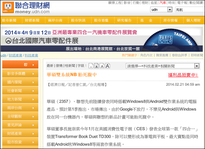Open the 時尚 top link

pos(172,3)
